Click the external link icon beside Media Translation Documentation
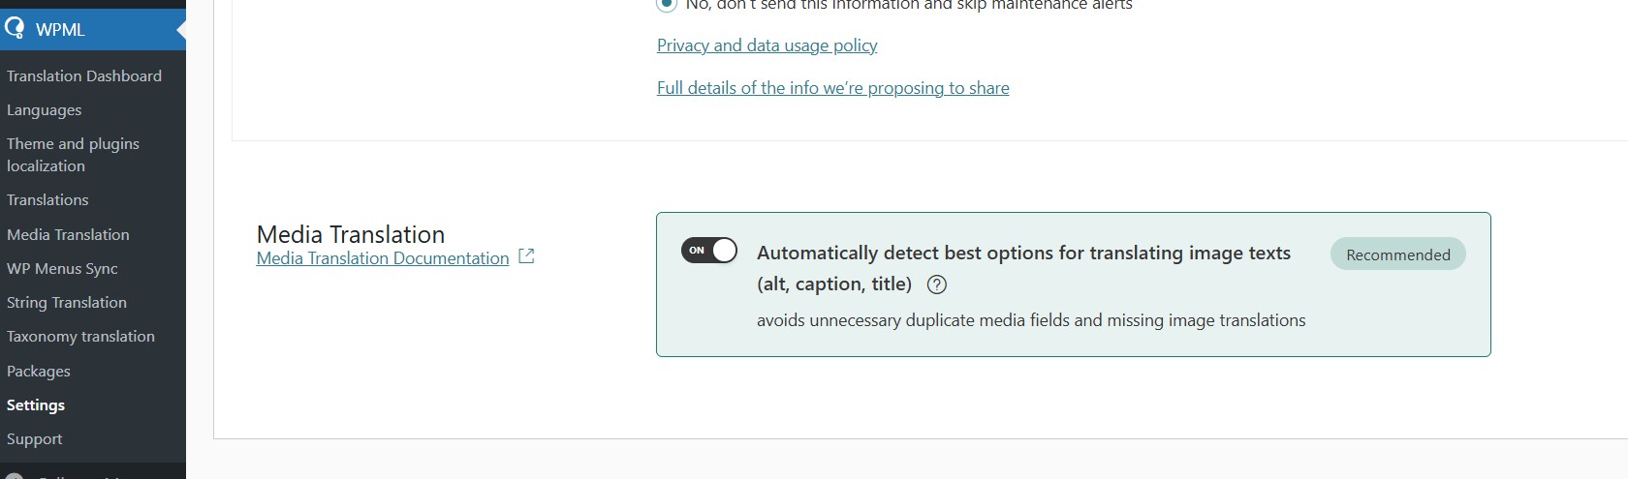The width and height of the screenshot is (1628, 479). pyautogui.click(x=526, y=256)
